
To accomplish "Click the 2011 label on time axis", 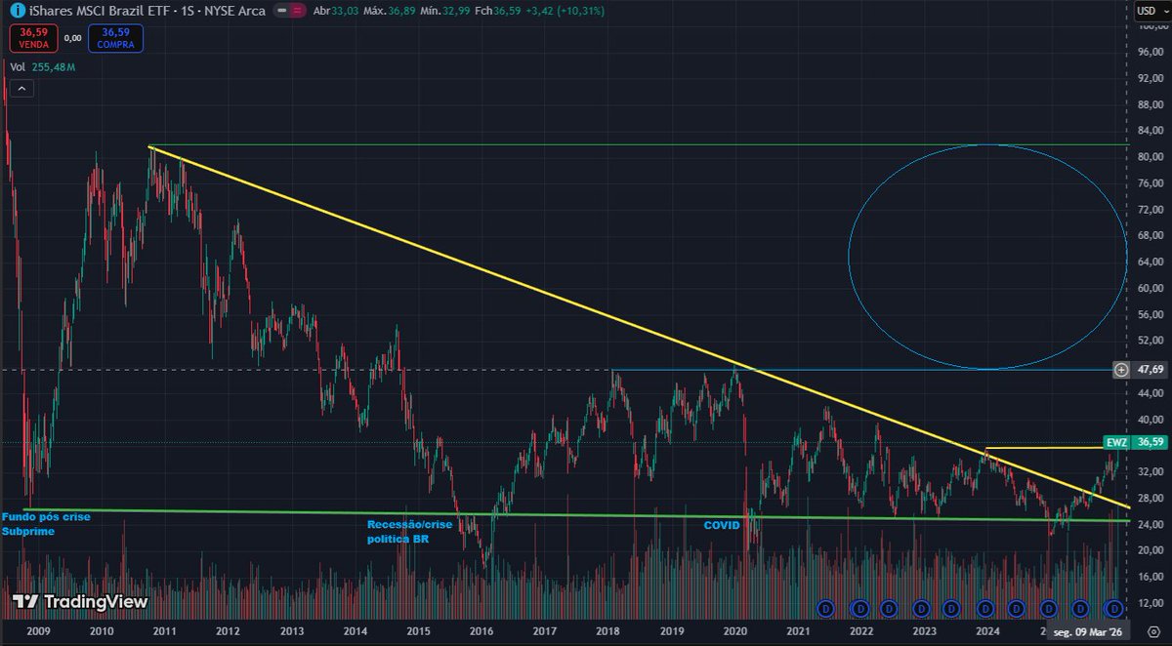I will 165,631.
